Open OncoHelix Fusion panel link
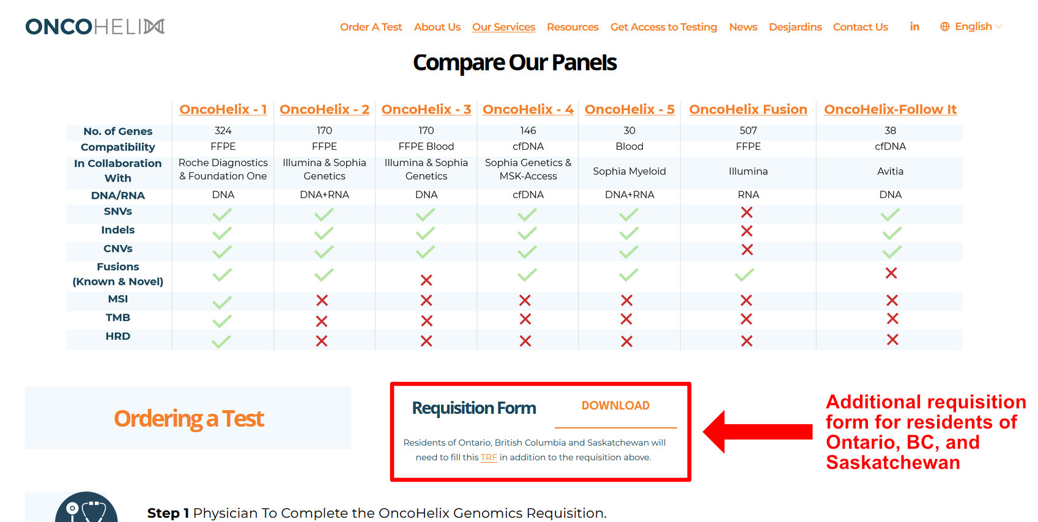The width and height of the screenshot is (1038, 522). pyautogui.click(x=748, y=109)
